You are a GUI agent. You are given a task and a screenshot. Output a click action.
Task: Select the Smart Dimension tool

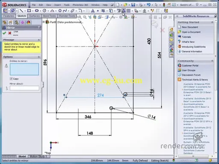tap(13, 11)
